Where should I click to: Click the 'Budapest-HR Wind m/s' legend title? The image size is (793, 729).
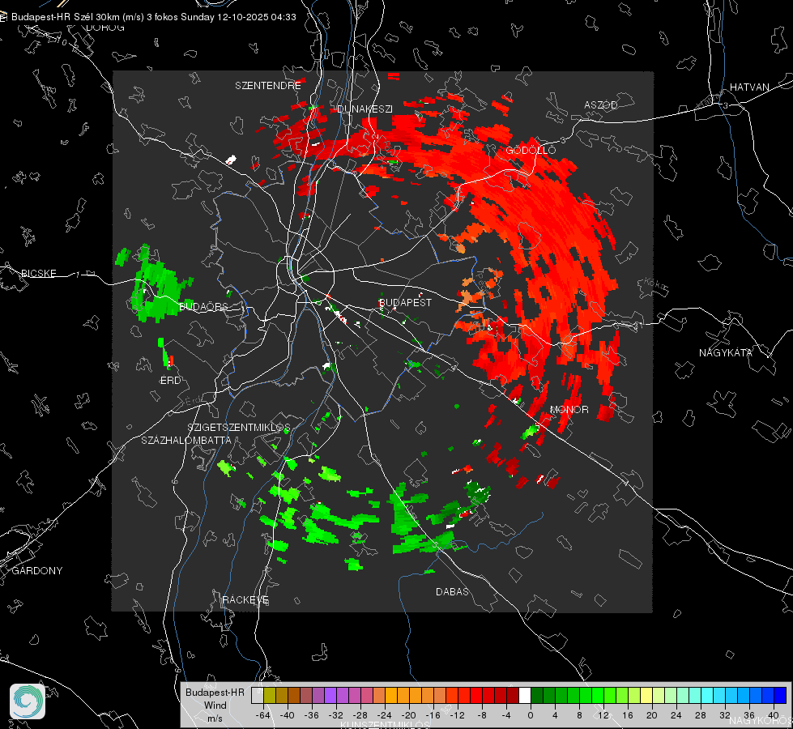click(215, 706)
